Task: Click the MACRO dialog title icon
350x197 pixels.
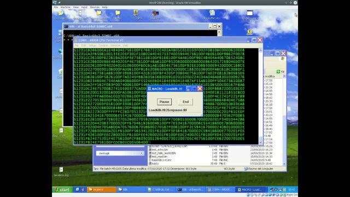Action: pyautogui.click(x=149, y=89)
